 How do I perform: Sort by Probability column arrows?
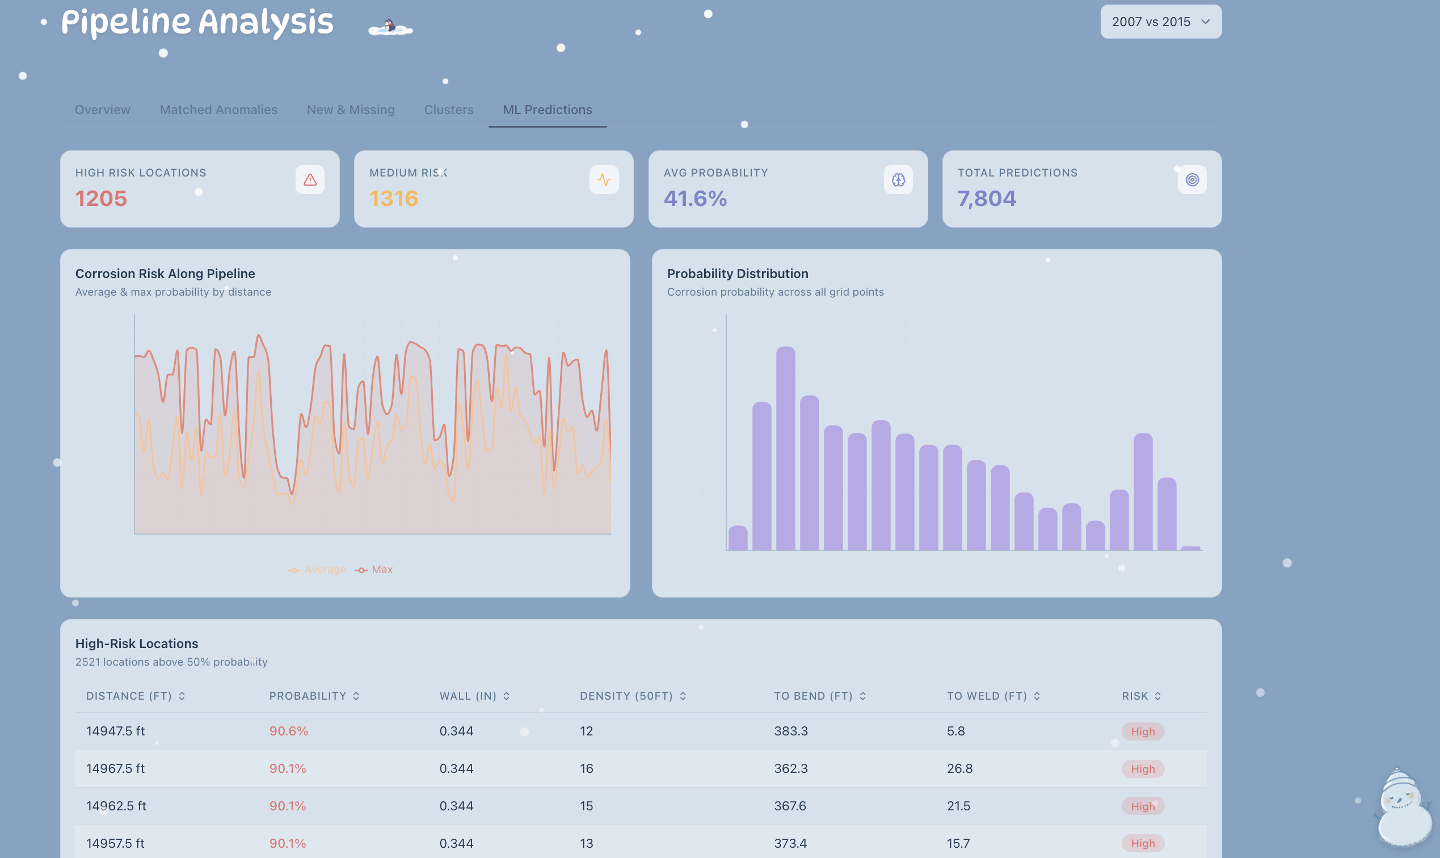point(356,696)
